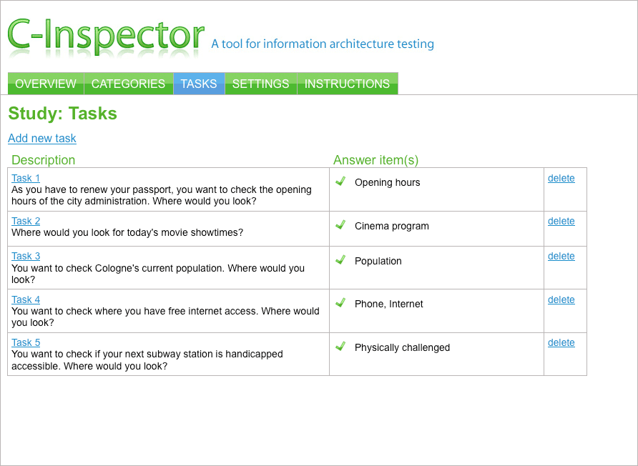Click the green check next to "Phone, Internet"
Image resolution: width=638 pixels, height=466 pixels.
340,303
